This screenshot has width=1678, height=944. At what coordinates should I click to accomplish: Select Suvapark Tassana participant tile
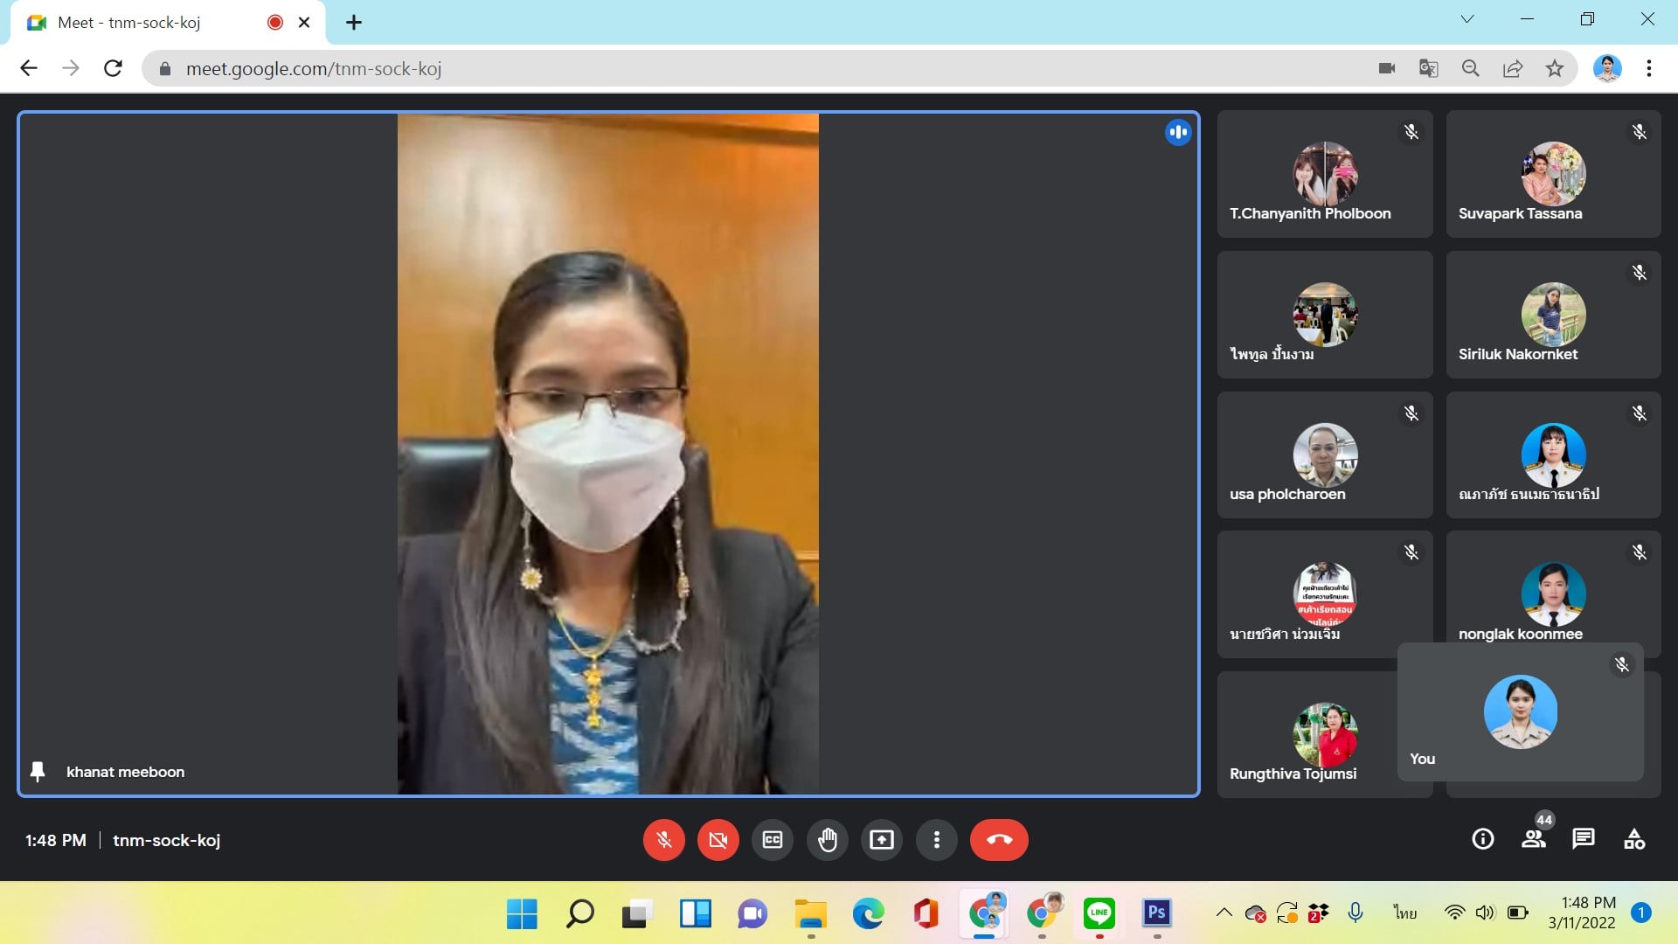click(1554, 174)
